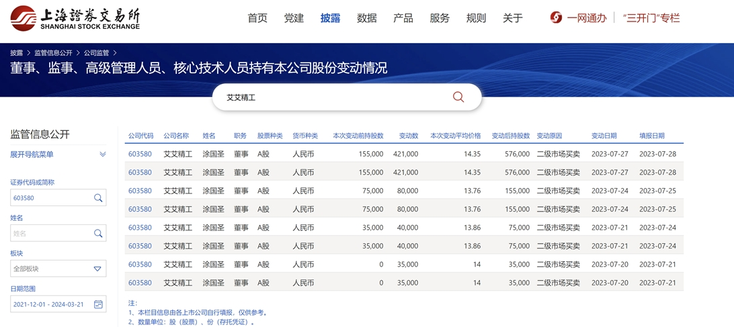The image size is (734, 327).
Task: Click price 14.35 in the first row
Action: coord(473,154)
